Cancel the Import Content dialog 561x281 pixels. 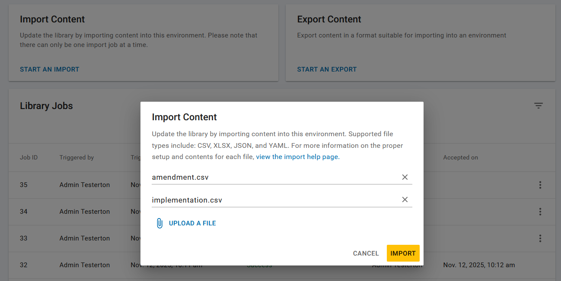(366, 253)
